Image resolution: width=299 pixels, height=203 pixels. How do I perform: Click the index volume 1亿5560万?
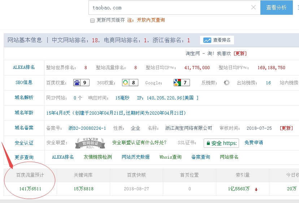[239, 189]
